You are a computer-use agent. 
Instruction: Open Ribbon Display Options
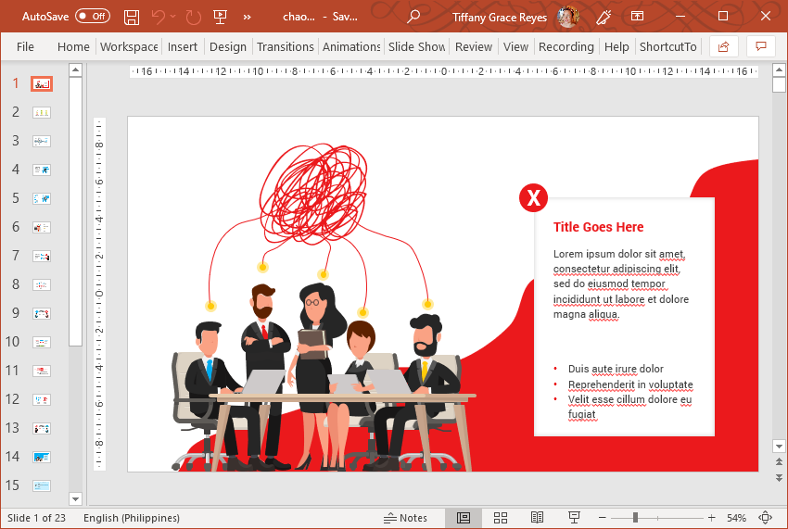tap(637, 17)
